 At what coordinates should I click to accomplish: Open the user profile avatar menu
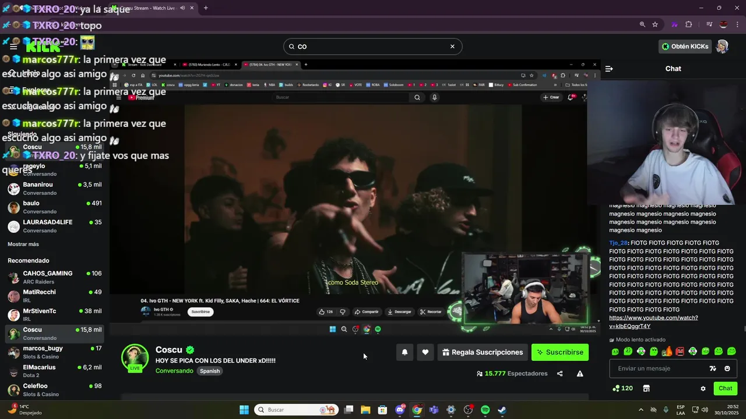[x=722, y=47]
